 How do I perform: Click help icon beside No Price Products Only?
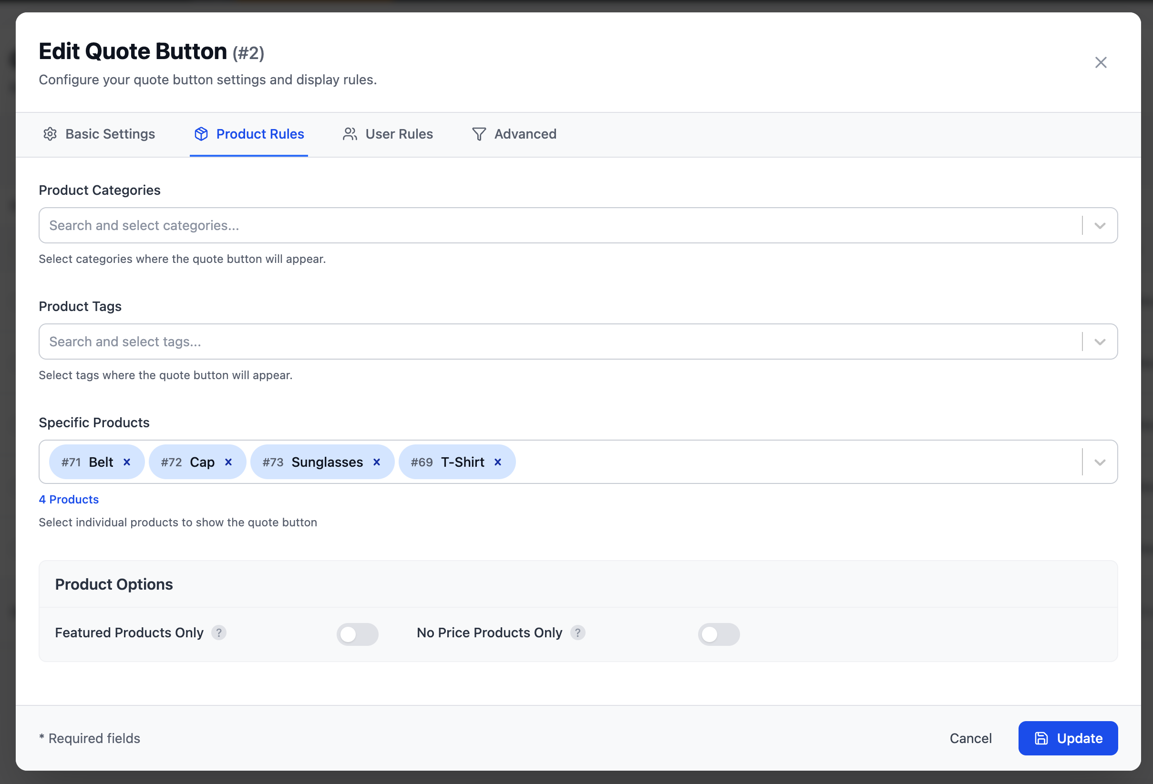[577, 633]
